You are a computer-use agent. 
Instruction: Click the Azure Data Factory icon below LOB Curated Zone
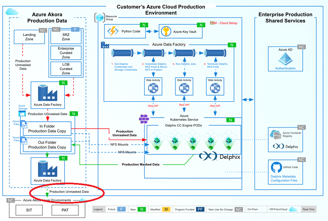click(47, 92)
